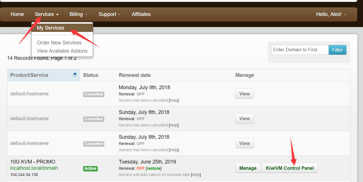This screenshot has width=363, height=182.
Task: Click Manage for the 10G KVM service
Action: click(x=248, y=168)
